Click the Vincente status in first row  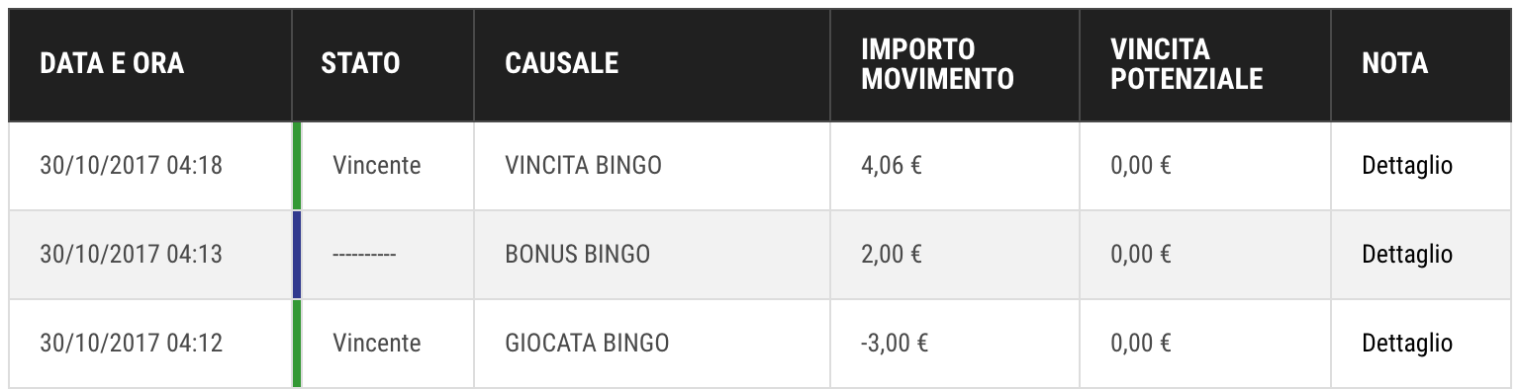point(376,166)
